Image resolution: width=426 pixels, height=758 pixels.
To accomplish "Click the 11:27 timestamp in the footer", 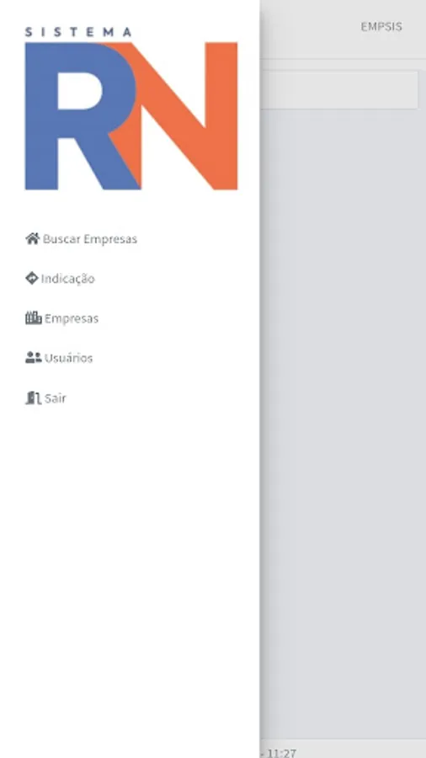I will [x=281, y=753].
